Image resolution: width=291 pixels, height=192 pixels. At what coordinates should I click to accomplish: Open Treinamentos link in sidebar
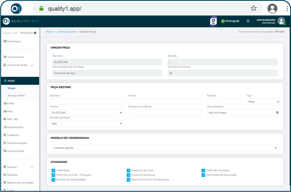[x=15, y=57]
